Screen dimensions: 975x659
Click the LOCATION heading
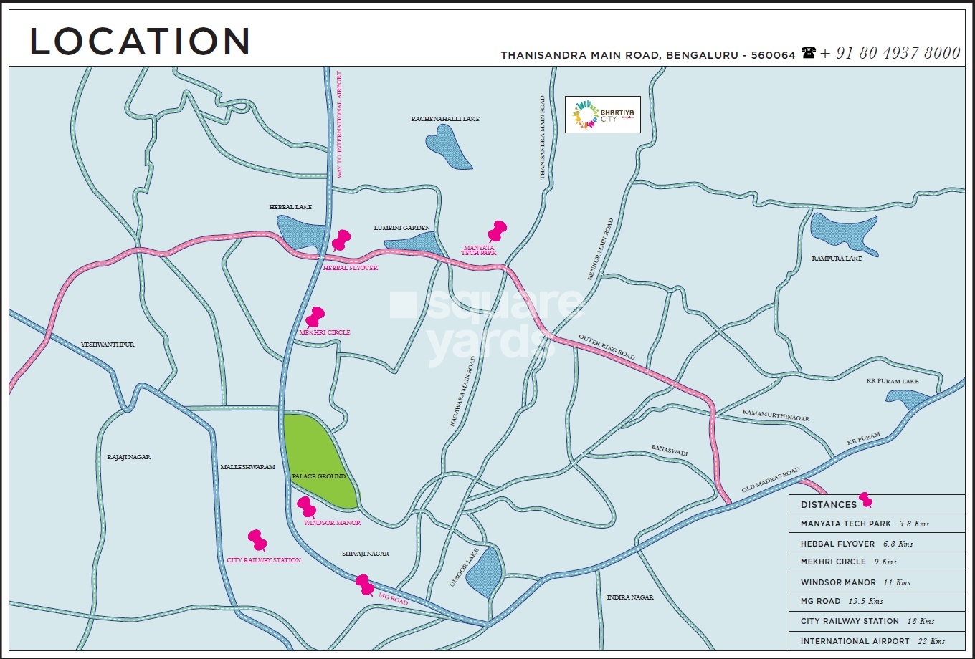coord(140,42)
